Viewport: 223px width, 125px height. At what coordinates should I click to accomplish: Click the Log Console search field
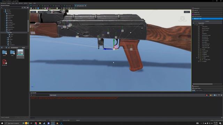point(40,95)
